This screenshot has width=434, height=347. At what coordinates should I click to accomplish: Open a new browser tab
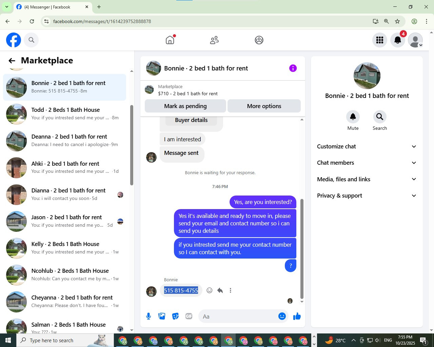(99, 7)
